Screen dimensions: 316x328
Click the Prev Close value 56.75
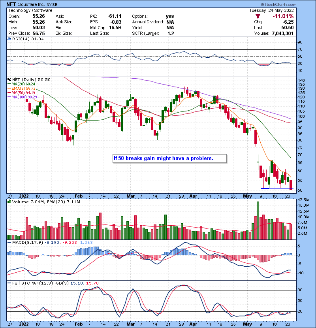(x=39, y=34)
